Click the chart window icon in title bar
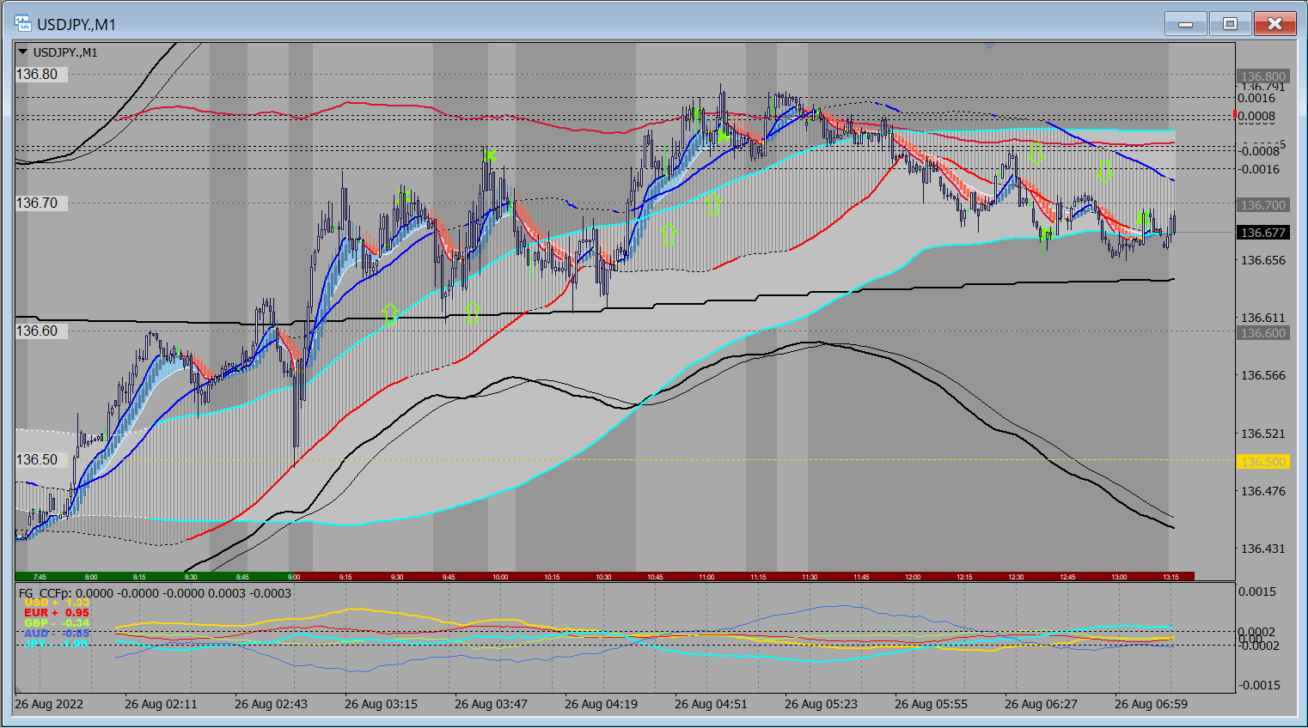Viewport: 1308px width, 728px height. click(23, 24)
